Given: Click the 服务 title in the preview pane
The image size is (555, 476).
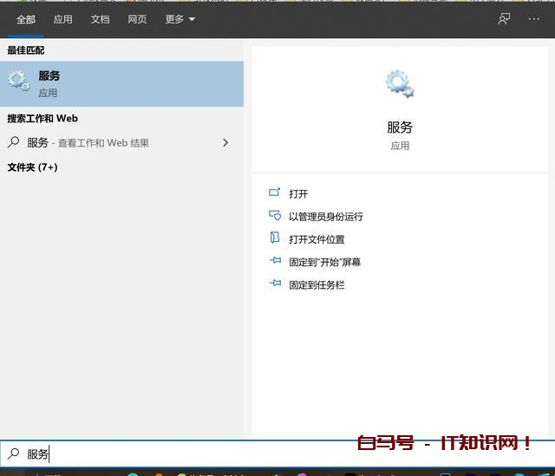Looking at the screenshot, I should (400, 127).
